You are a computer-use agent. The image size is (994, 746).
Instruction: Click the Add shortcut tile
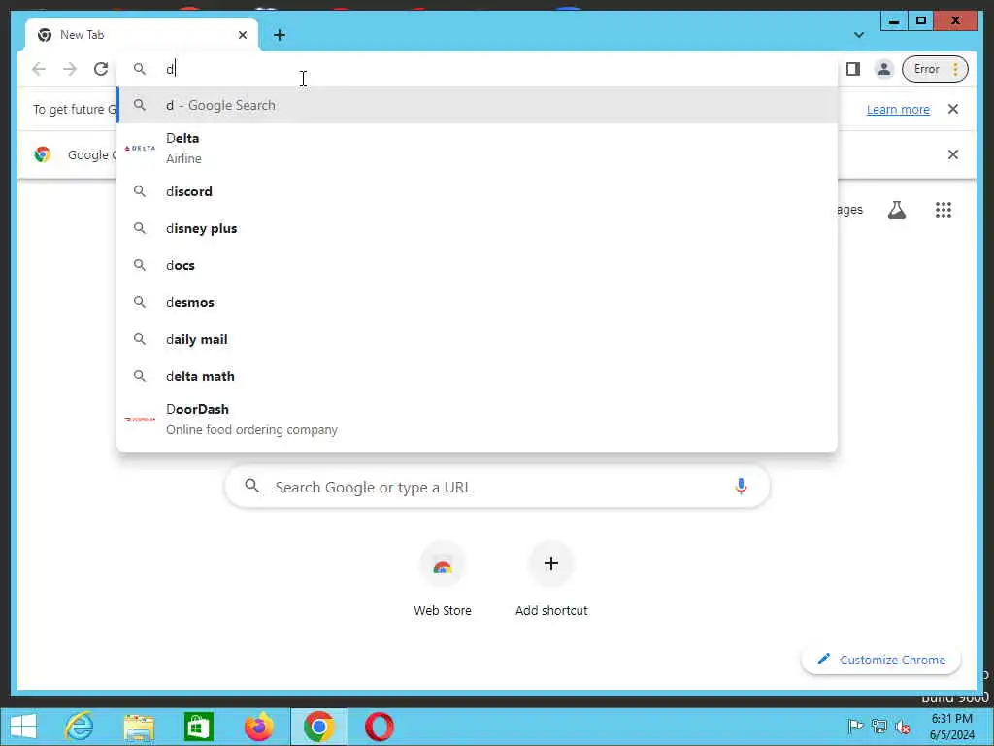[x=551, y=580]
